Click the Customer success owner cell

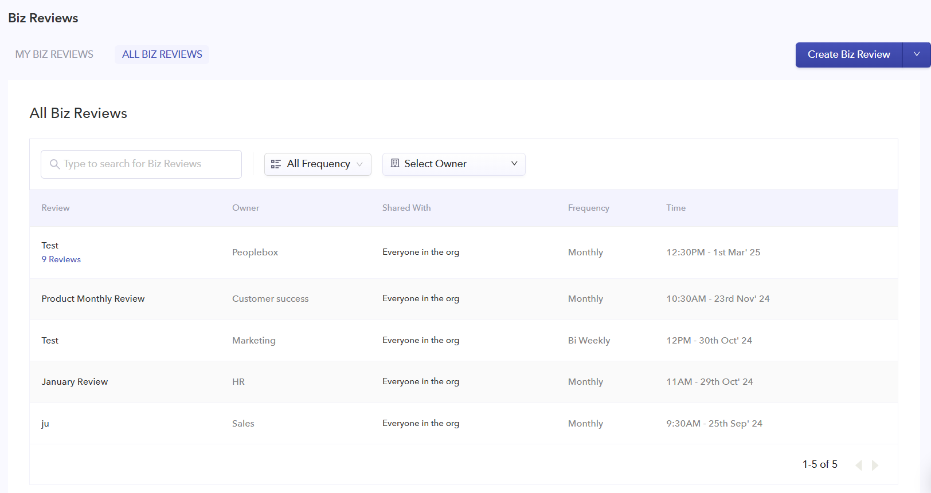271,299
